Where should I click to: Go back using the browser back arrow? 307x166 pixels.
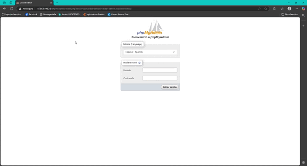(x=4, y=9)
